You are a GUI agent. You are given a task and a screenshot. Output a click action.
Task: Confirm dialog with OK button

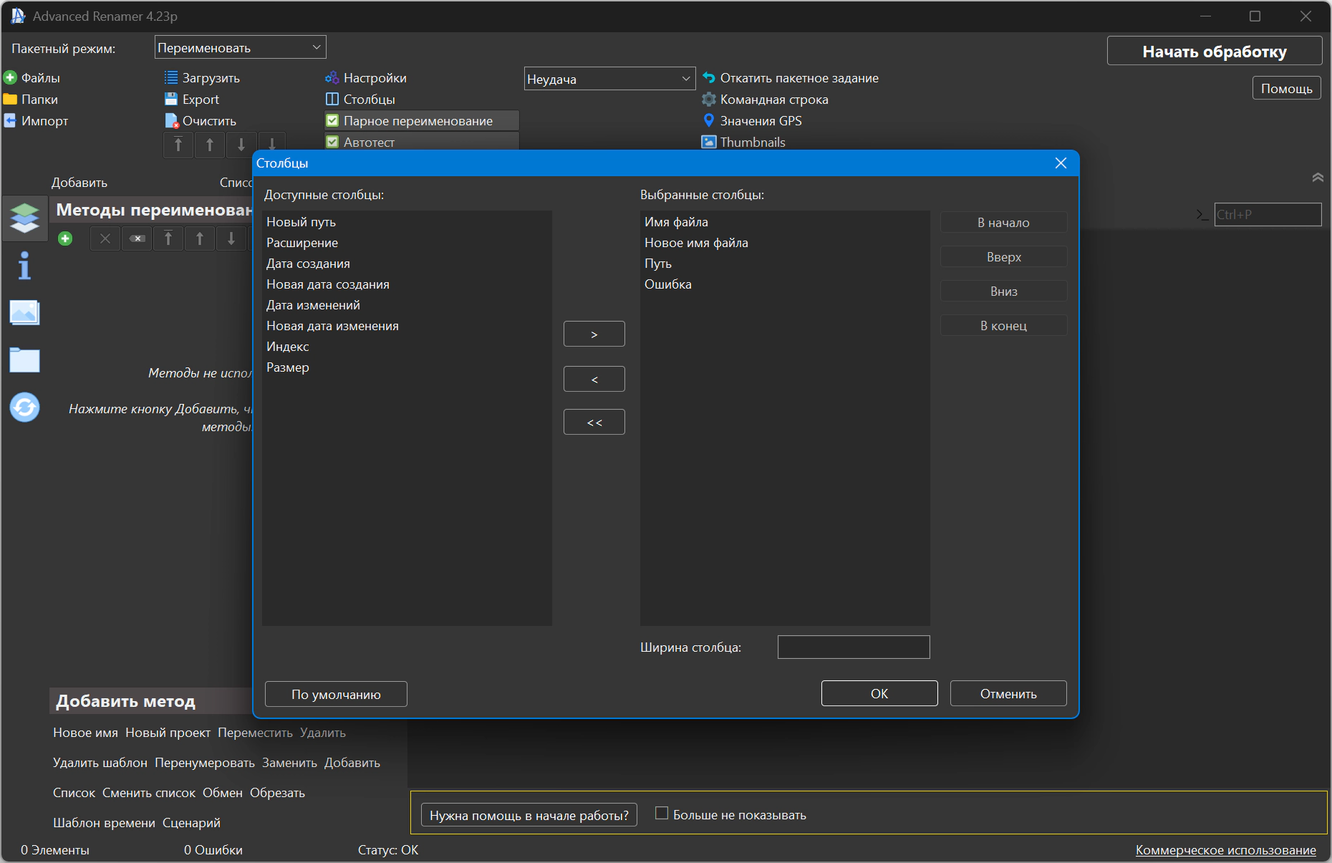879,693
